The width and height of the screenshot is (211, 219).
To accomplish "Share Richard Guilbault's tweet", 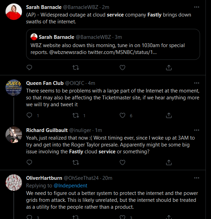I will 169,162.
